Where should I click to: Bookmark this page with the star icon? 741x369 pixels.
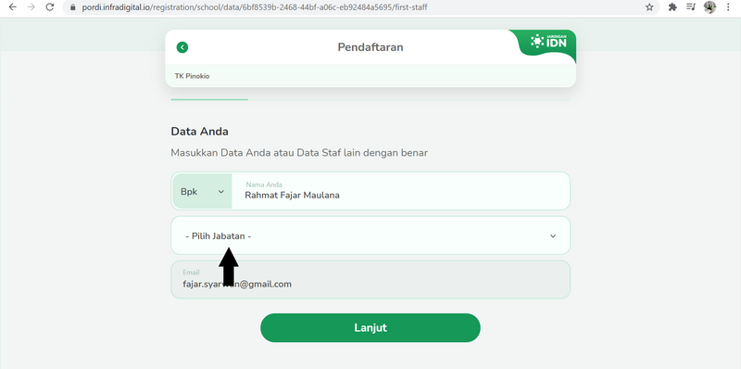pyautogui.click(x=649, y=7)
